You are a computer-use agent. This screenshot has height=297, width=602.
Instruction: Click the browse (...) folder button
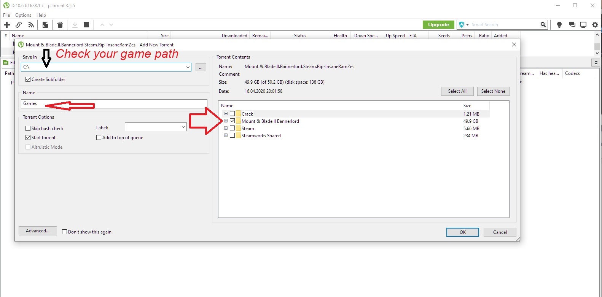(x=201, y=67)
